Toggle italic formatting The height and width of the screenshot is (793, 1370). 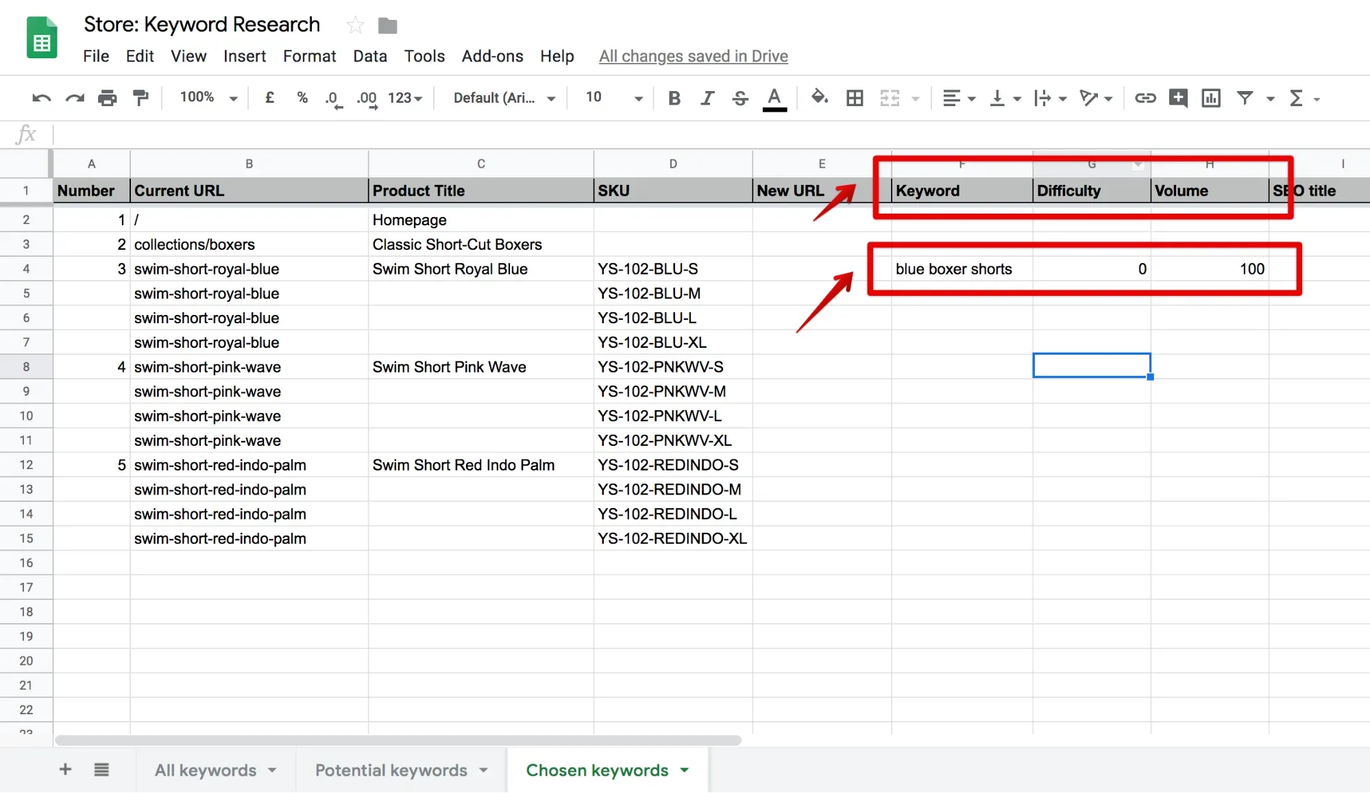[x=707, y=98]
